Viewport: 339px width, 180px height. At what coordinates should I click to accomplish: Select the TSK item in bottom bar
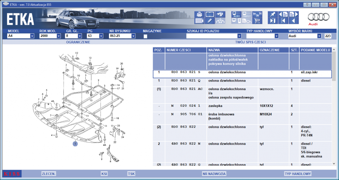pyautogui.click(x=131, y=174)
